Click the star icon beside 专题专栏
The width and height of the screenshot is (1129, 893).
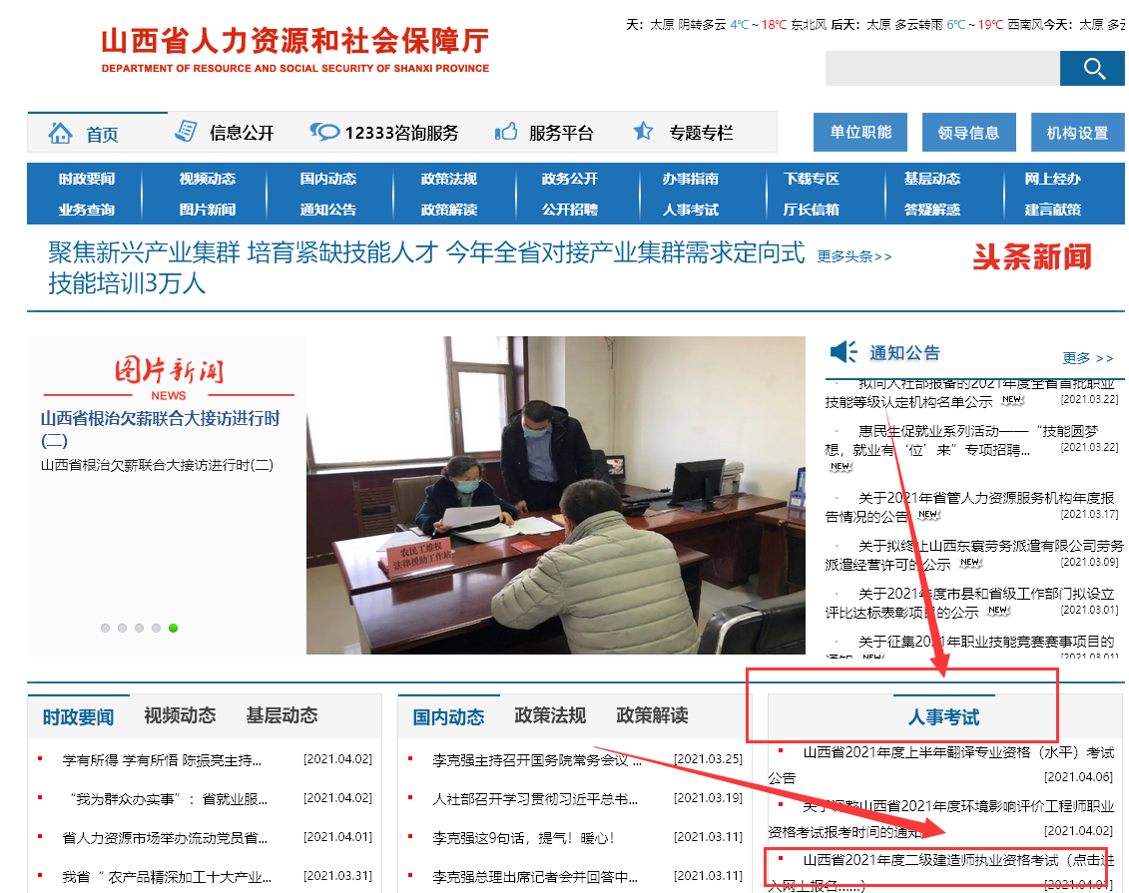pyautogui.click(x=642, y=130)
